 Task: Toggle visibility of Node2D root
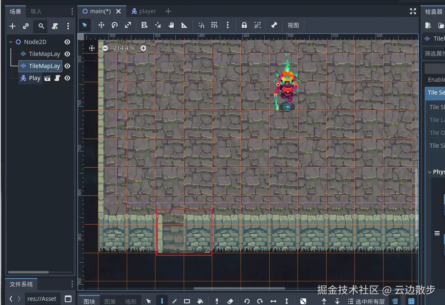pos(67,42)
